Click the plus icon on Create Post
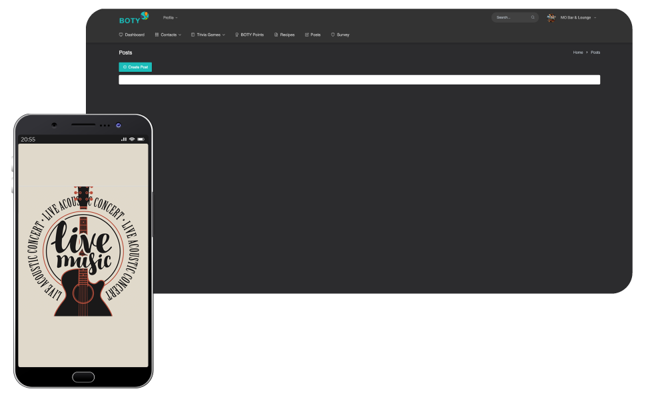 point(124,67)
